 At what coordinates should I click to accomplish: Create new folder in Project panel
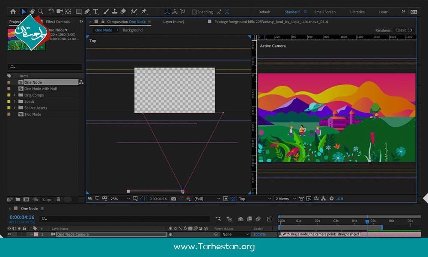coord(18,199)
